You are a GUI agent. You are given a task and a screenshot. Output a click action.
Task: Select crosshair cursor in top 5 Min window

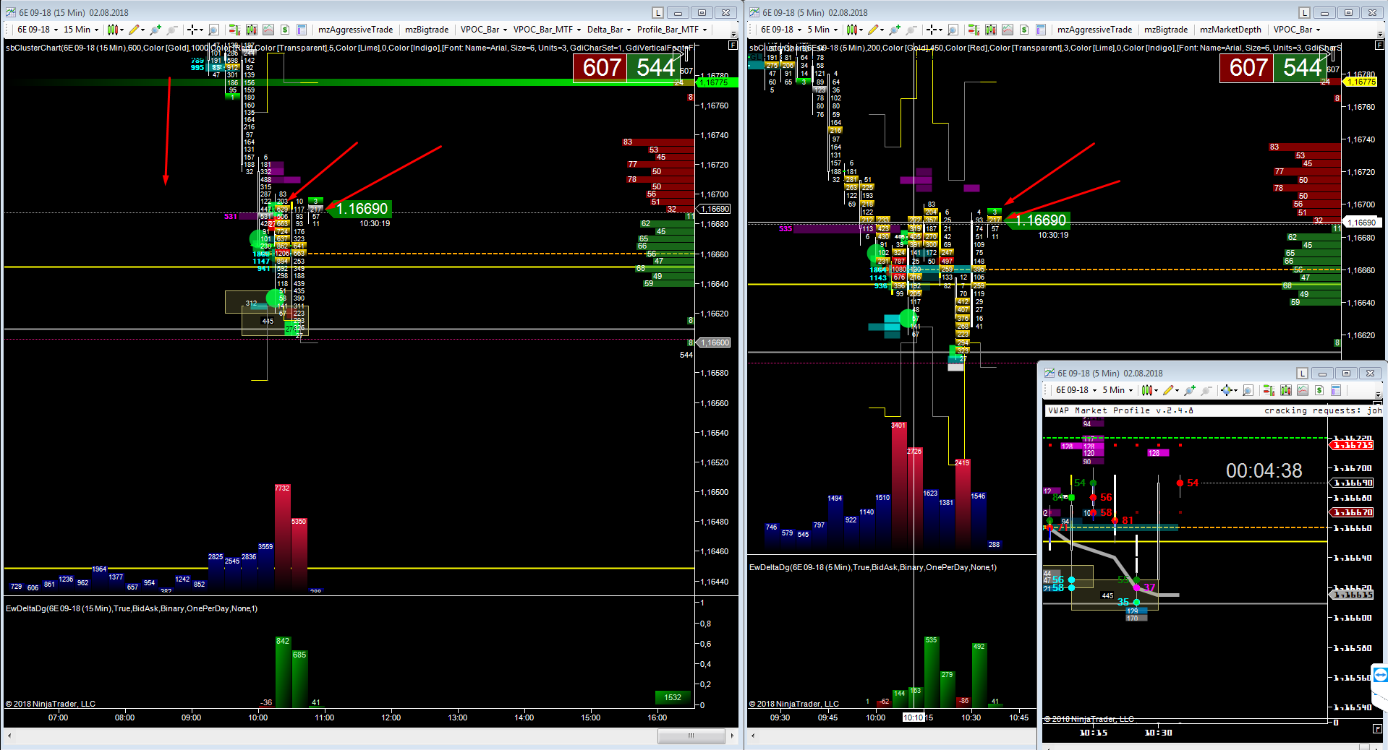934,30
